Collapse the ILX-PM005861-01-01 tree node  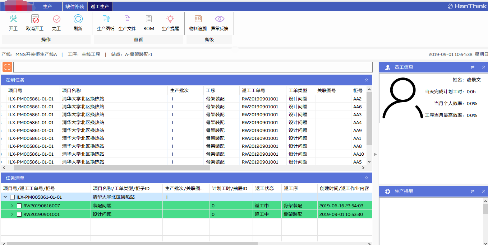(5, 197)
